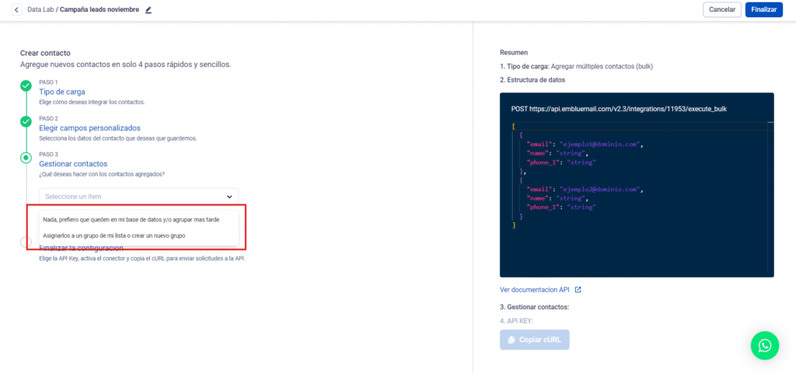Click the back chevron beside Data Lab
The image size is (796, 373).
point(17,9)
